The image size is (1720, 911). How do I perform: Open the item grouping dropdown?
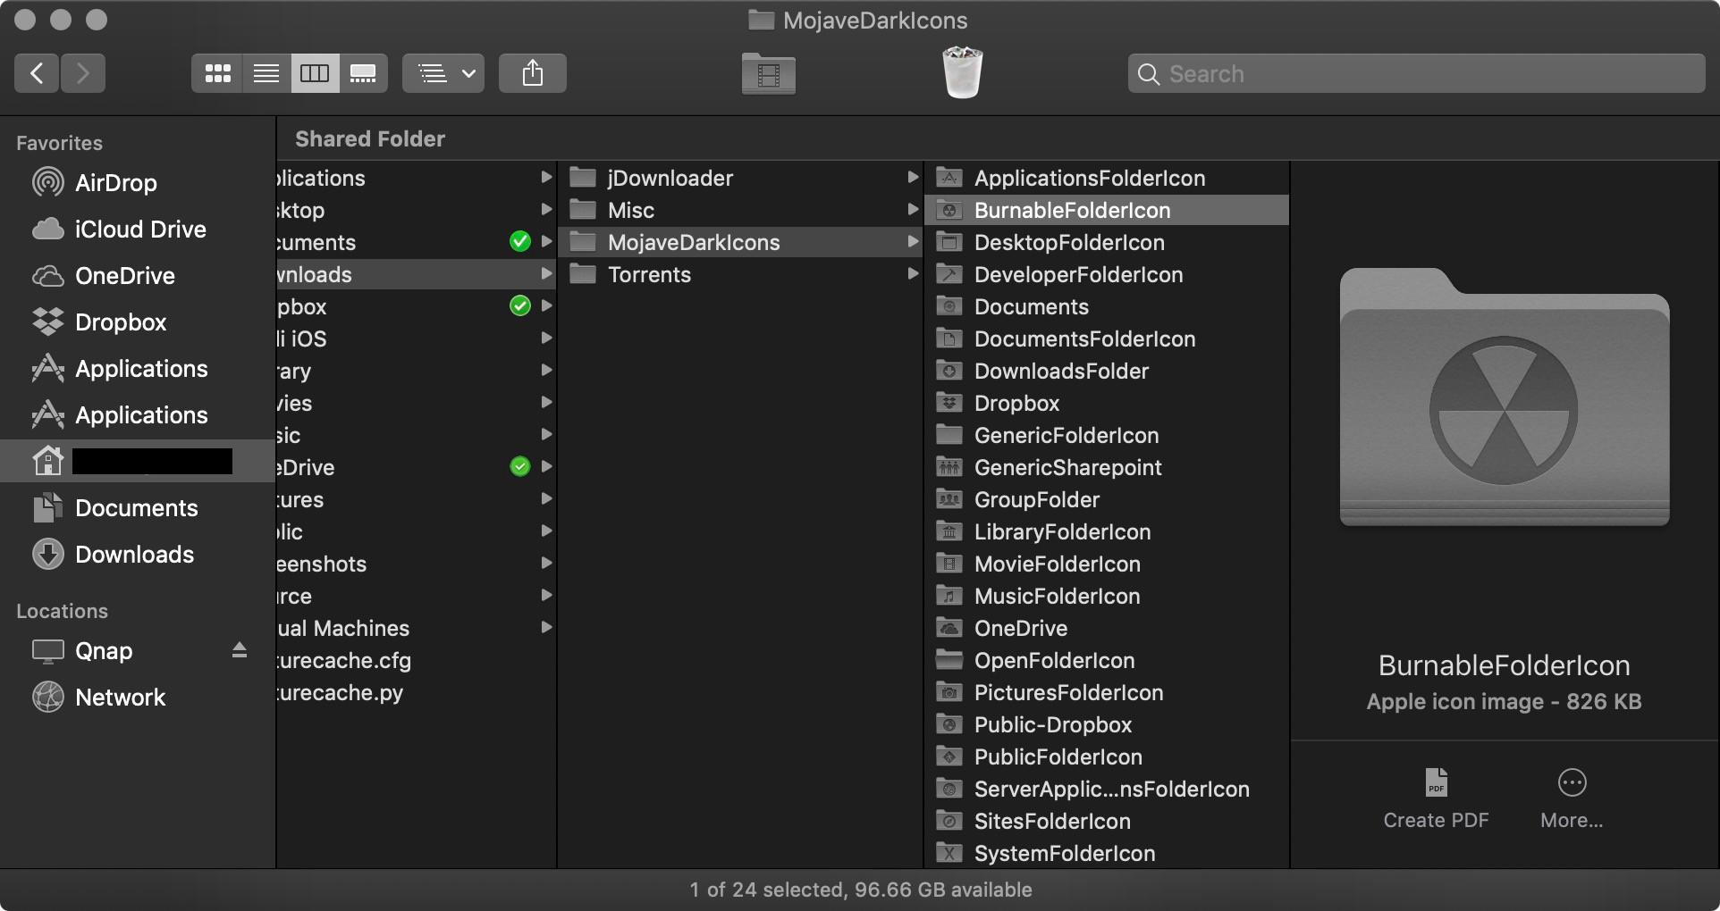pyautogui.click(x=442, y=72)
